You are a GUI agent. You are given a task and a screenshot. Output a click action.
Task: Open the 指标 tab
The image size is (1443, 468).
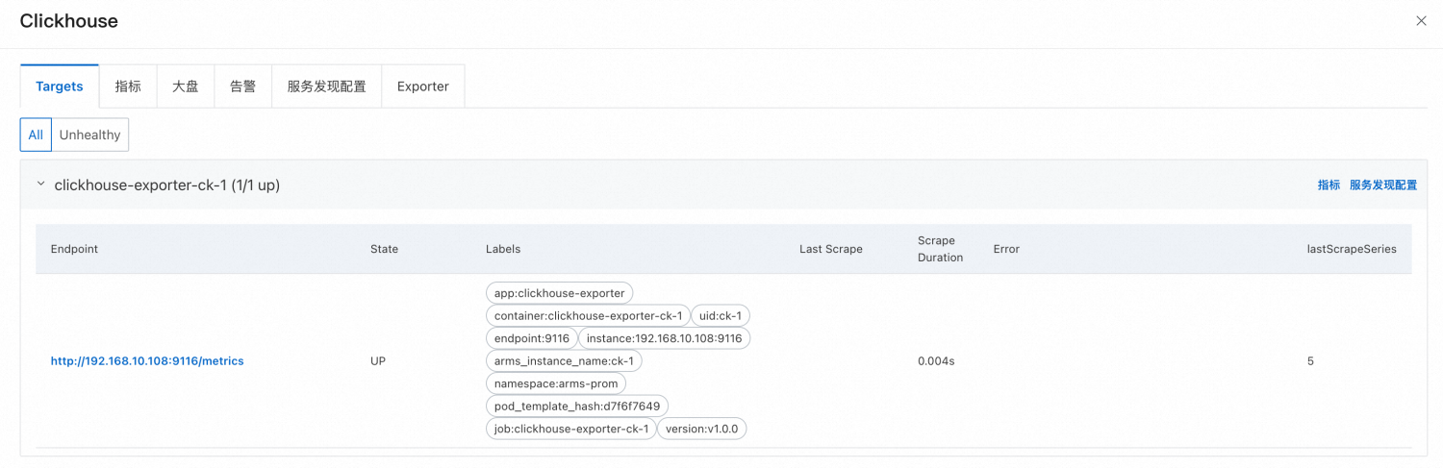128,86
